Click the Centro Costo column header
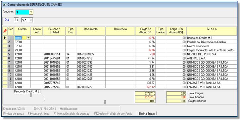Viewport: 240px width, 120px height. click(x=37, y=31)
